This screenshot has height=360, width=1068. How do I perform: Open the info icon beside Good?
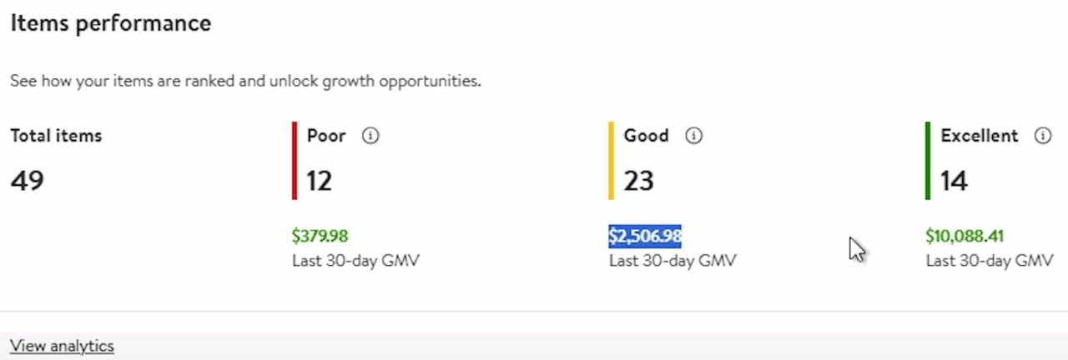pos(693,136)
